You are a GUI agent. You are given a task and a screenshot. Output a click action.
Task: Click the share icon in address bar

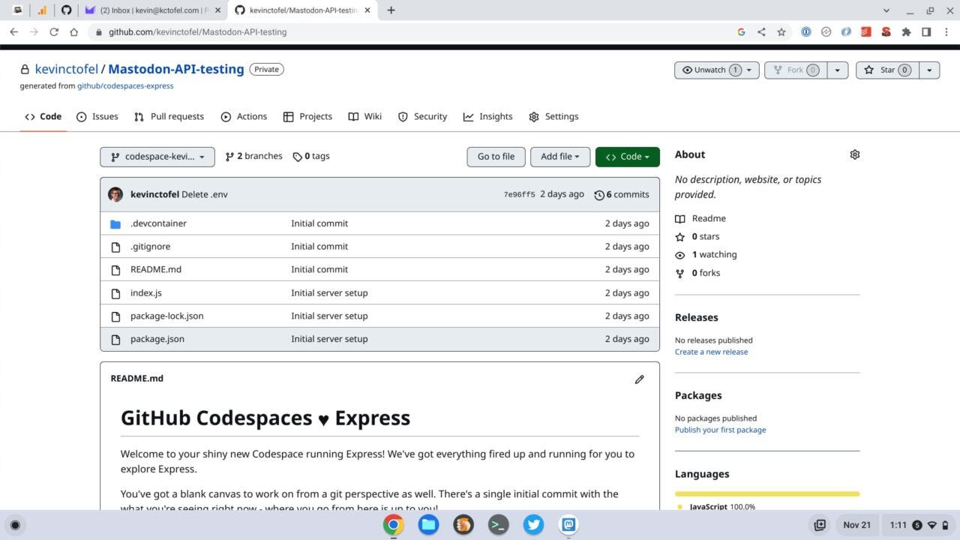coord(761,31)
